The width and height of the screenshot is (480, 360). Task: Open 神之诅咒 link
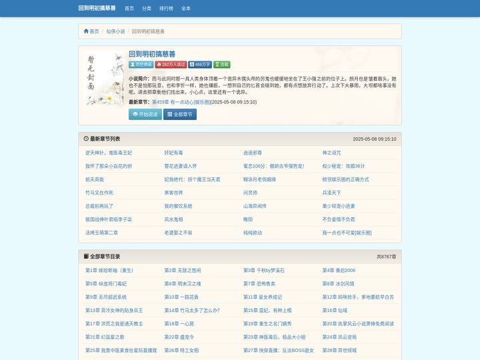pyautogui.click(x=331, y=153)
